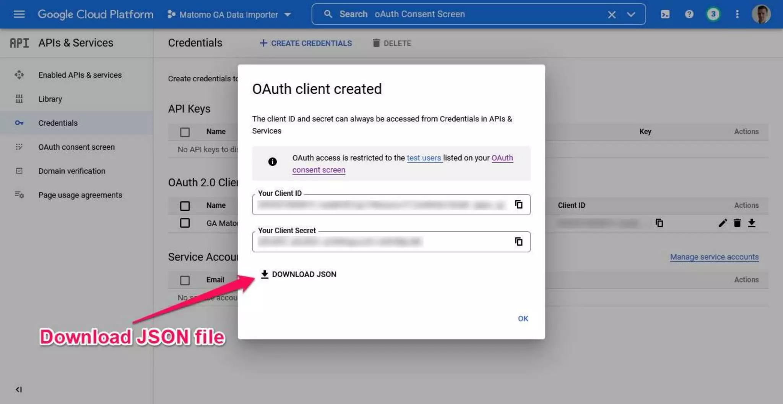The width and height of the screenshot is (783, 404).
Task: Delete the OAuth client with trash icon
Action: point(738,223)
